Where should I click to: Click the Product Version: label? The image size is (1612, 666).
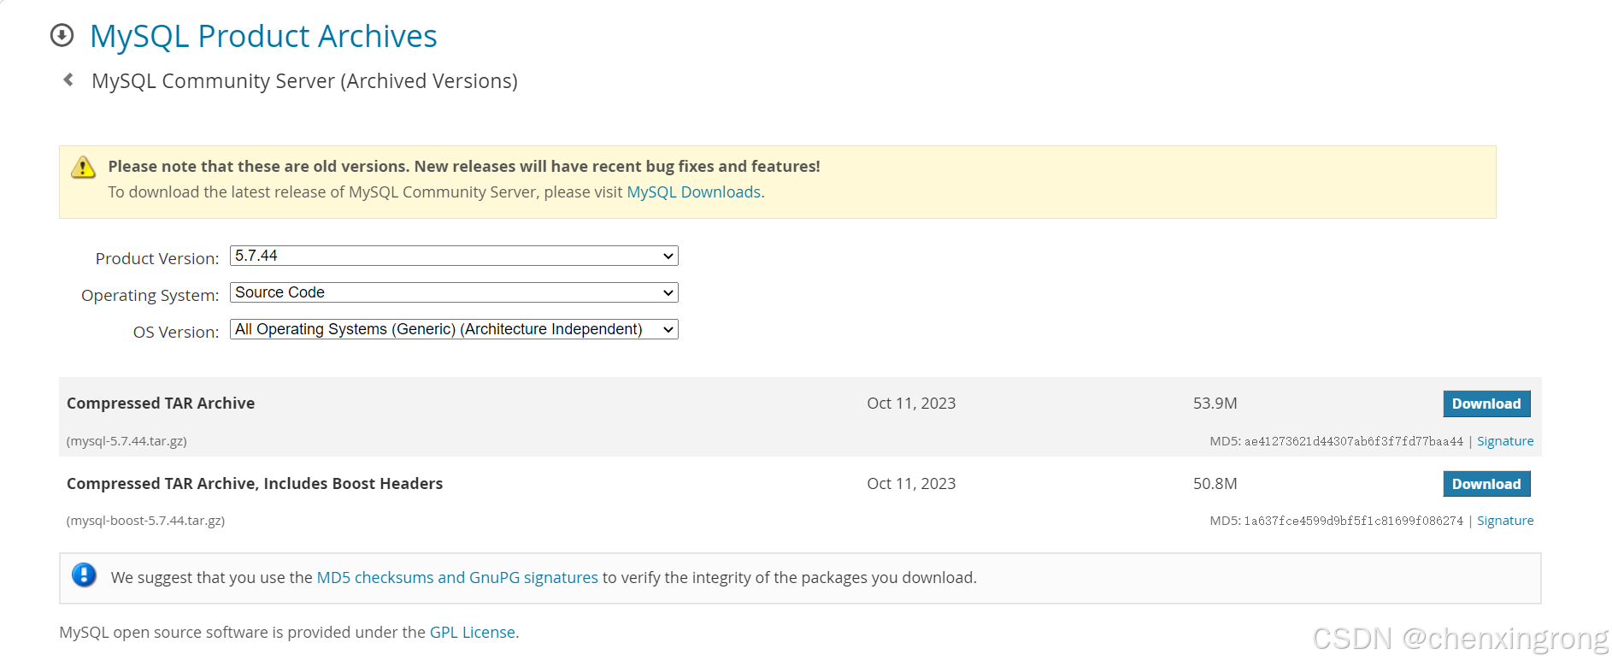pyautogui.click(x=157, y=258)
